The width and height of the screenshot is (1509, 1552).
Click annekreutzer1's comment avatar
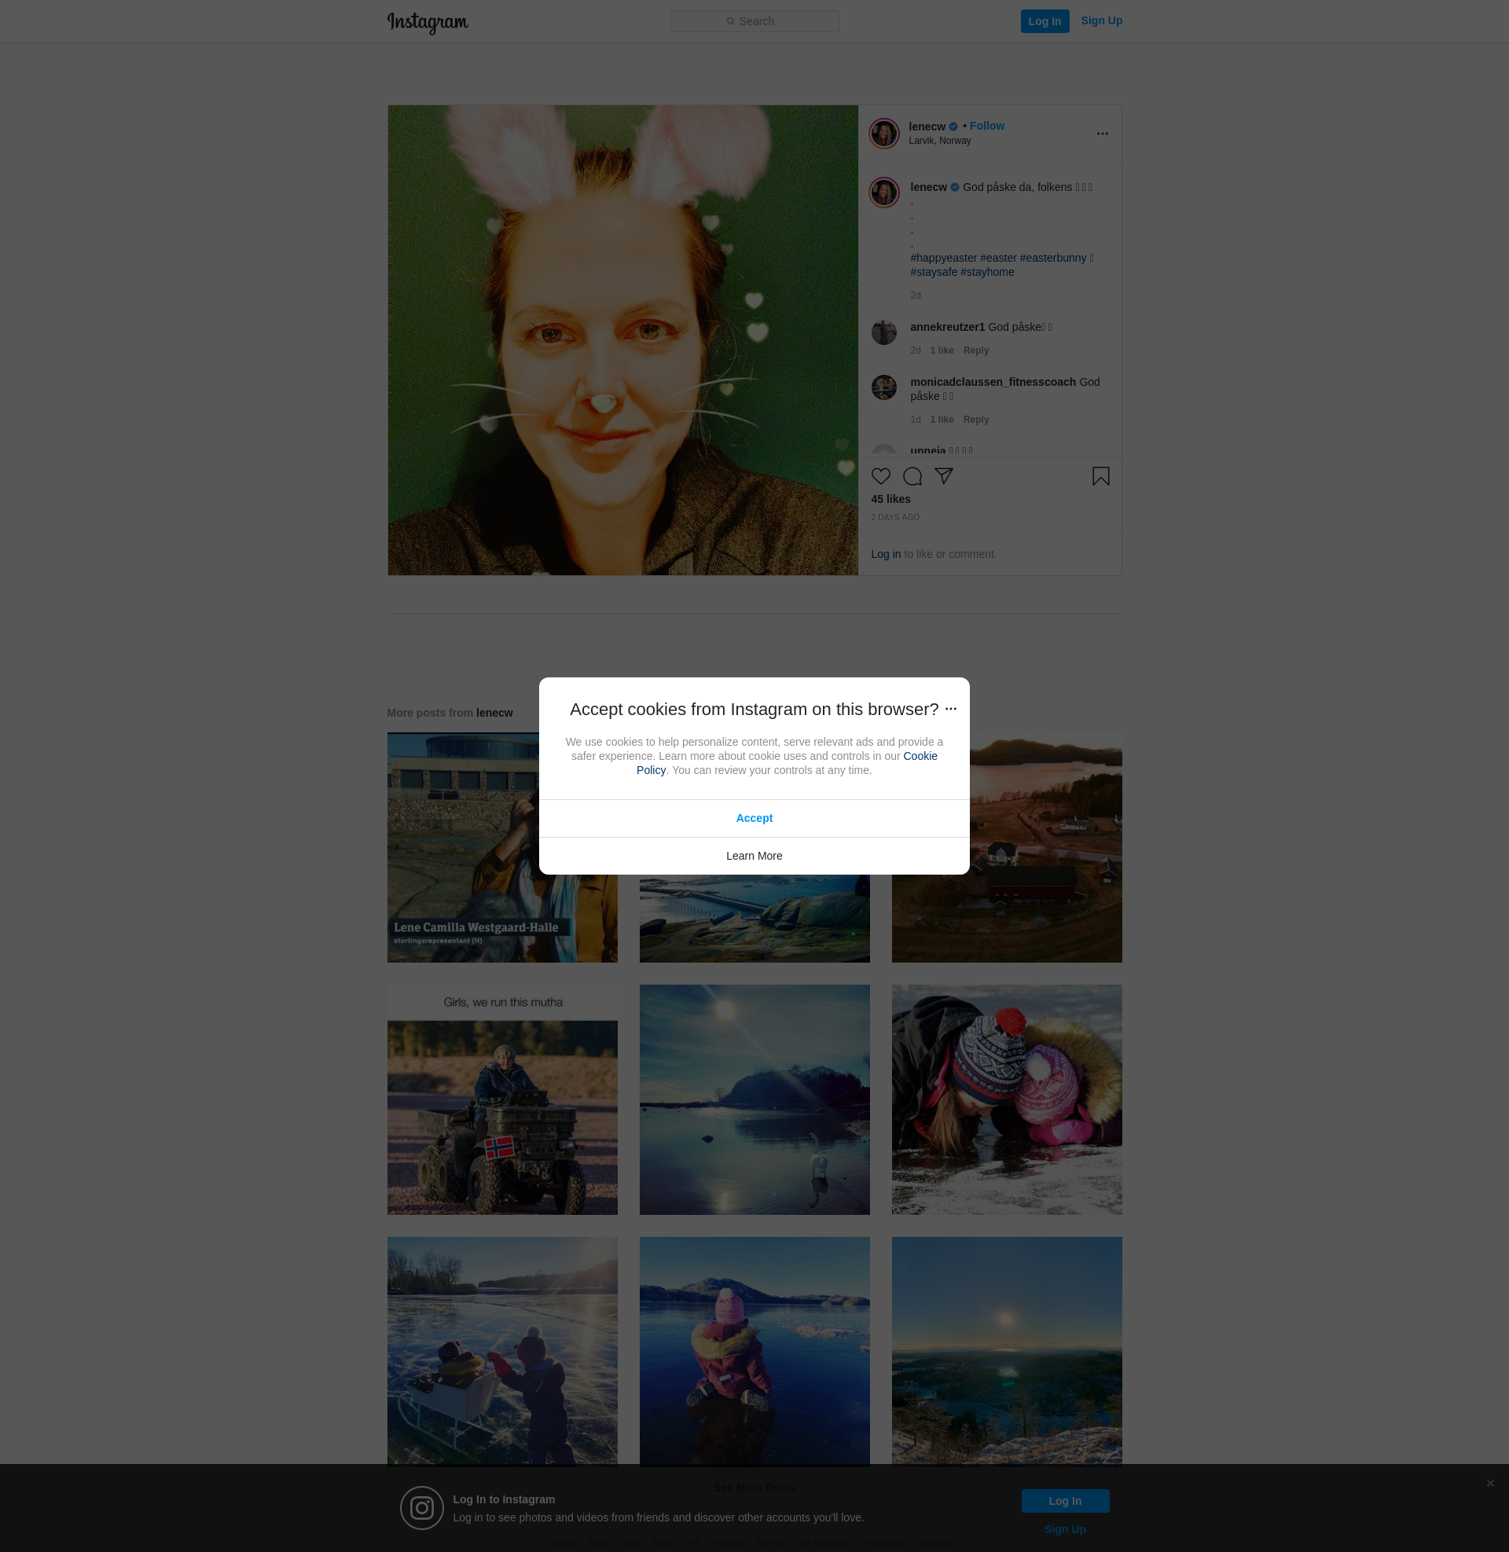click(883, 332)
